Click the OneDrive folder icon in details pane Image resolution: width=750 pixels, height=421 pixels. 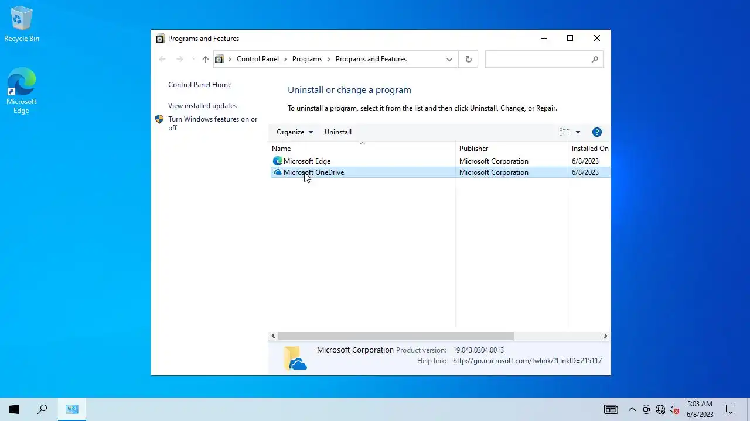pos(295,358)
